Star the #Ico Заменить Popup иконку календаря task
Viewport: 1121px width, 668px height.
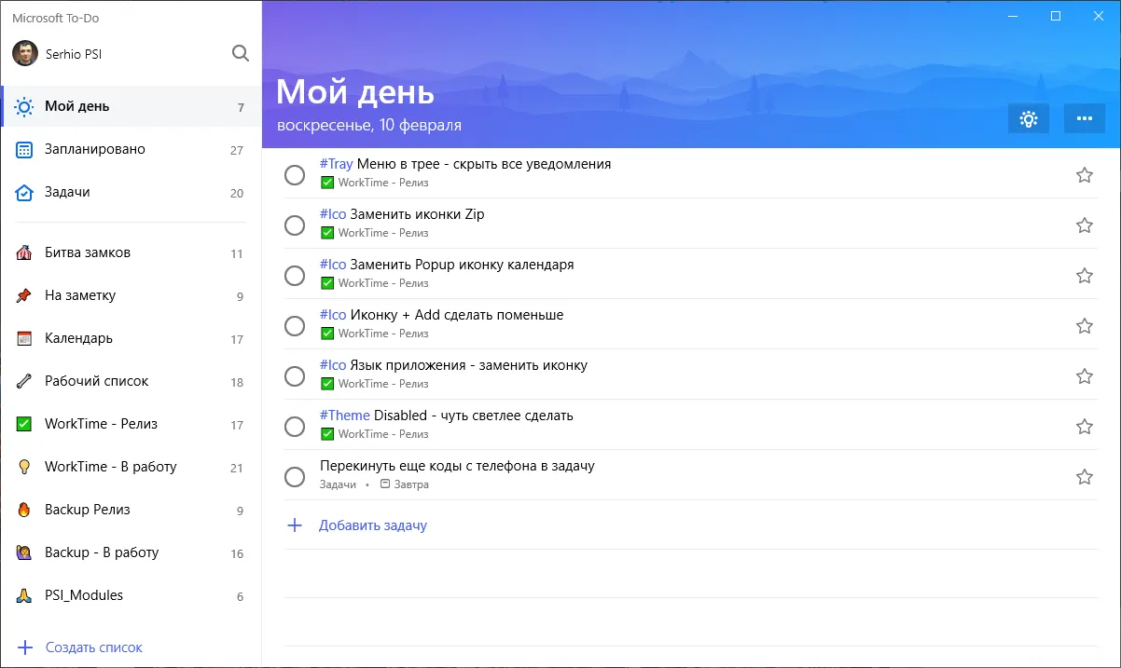click(x=1084, y=275)
